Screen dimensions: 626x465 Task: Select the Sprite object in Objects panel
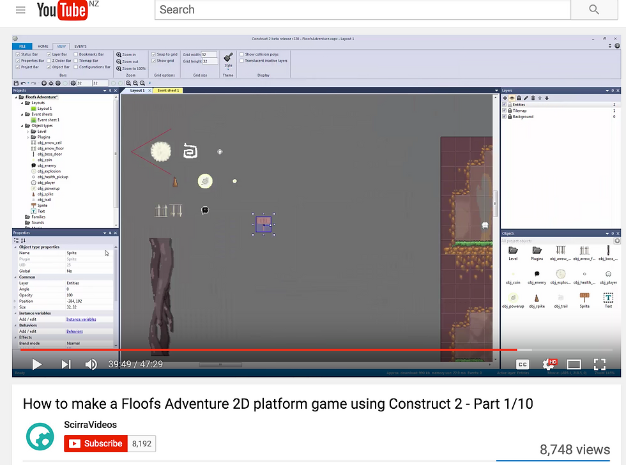(584, 300)
